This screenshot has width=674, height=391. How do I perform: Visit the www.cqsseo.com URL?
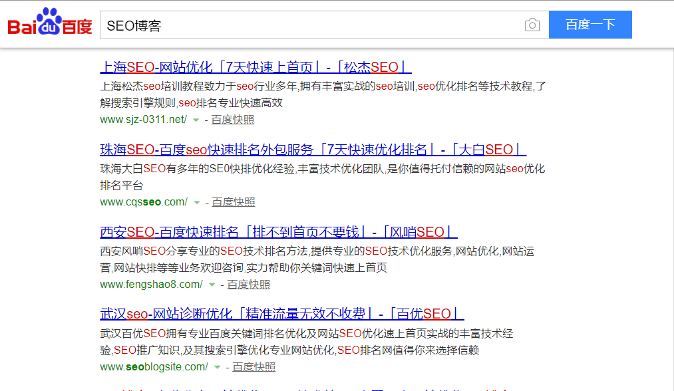pyautogui.click(x=144, y=202)
